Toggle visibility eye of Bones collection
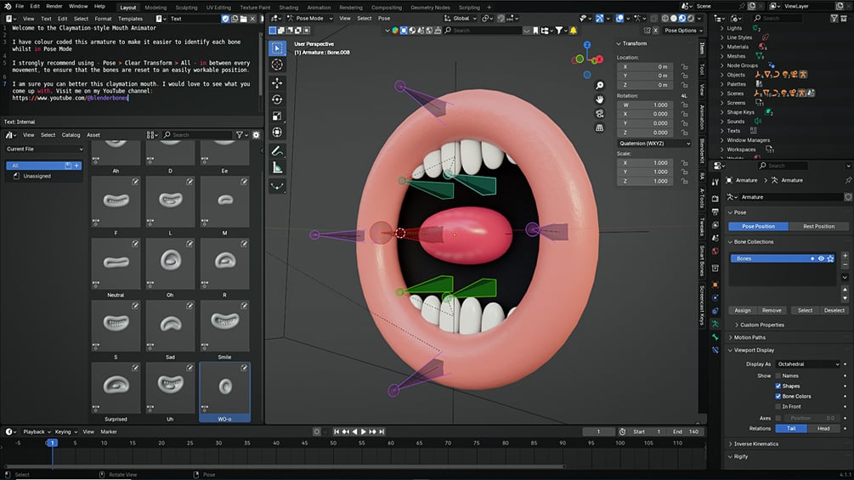 click(821, 258)
